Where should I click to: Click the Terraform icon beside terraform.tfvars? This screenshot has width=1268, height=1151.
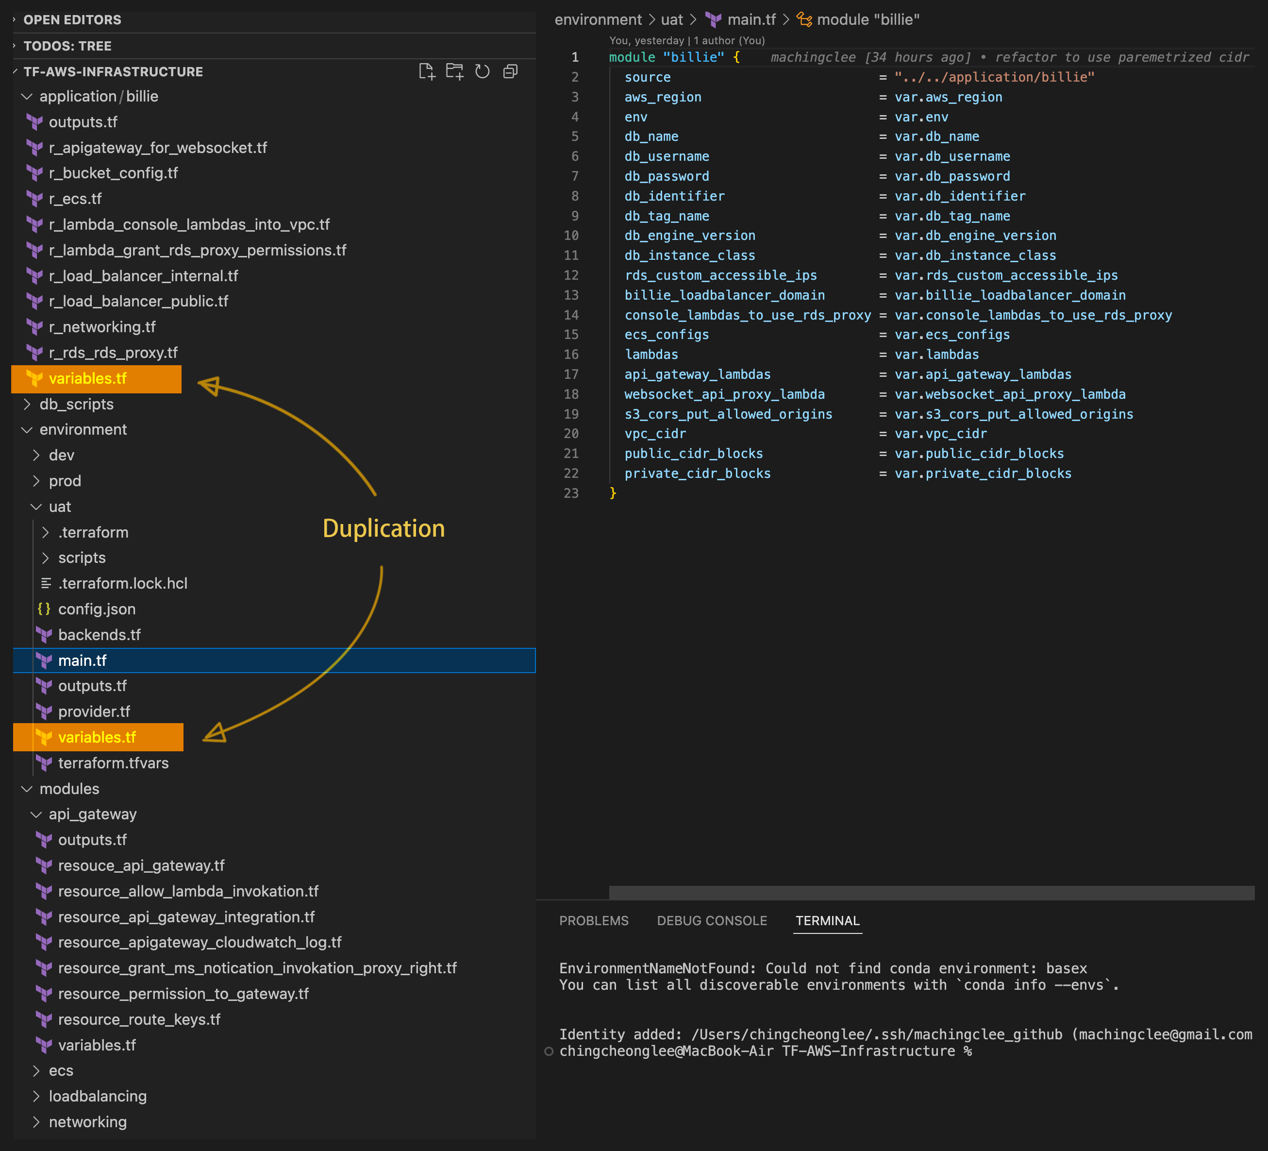click(x=44, y=763)
